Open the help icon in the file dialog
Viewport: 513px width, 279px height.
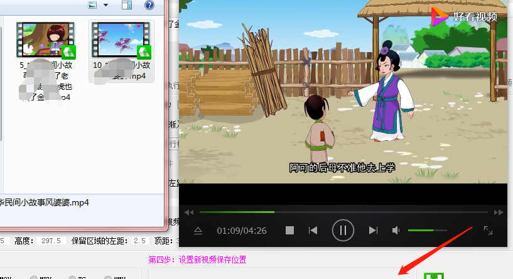[x=149, y=5]
